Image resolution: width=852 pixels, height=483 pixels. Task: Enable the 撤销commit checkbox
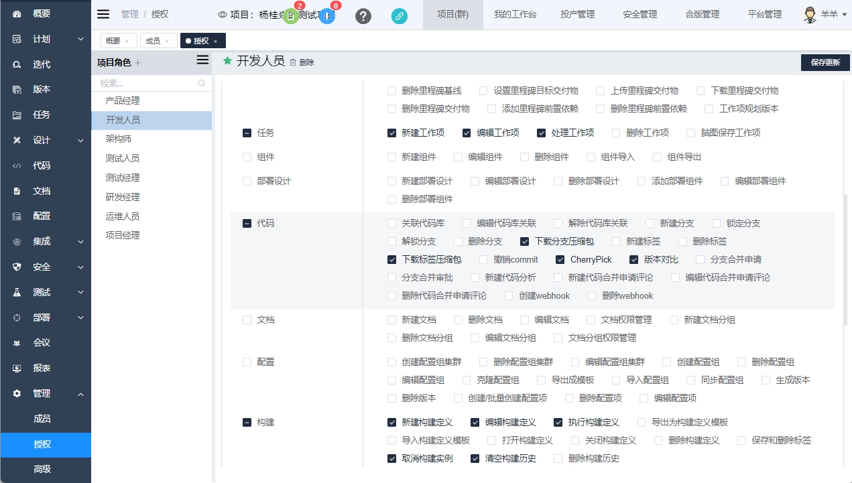(484, 259)
